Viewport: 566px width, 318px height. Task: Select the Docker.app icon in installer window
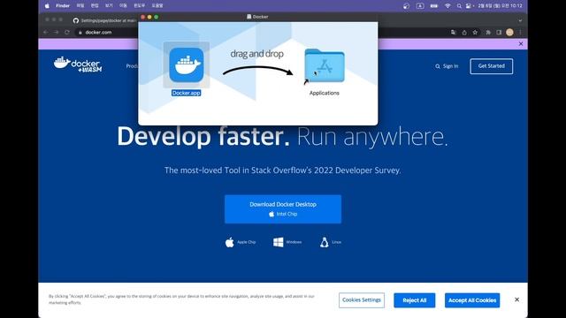click(187, 64)
